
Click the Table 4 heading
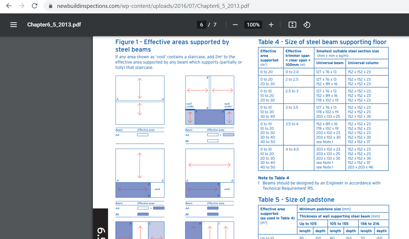322,42
